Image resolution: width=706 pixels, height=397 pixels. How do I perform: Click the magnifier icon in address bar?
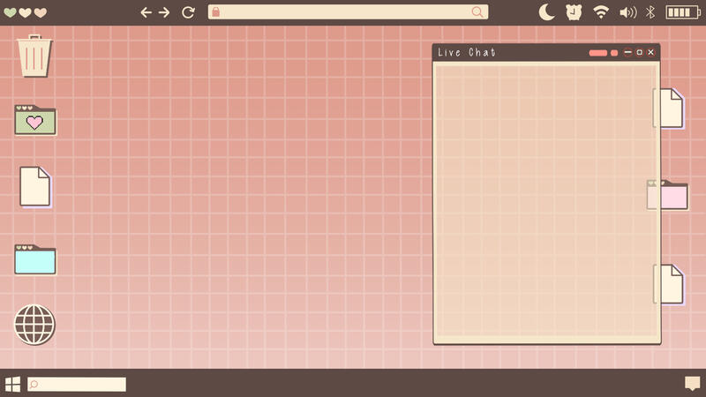[477, 11]
